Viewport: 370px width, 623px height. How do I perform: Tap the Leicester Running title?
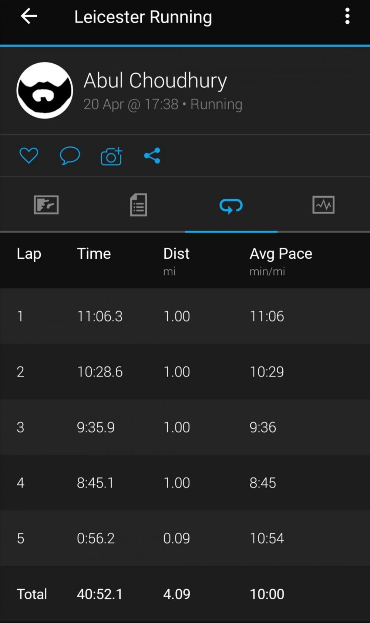[143, 17]
